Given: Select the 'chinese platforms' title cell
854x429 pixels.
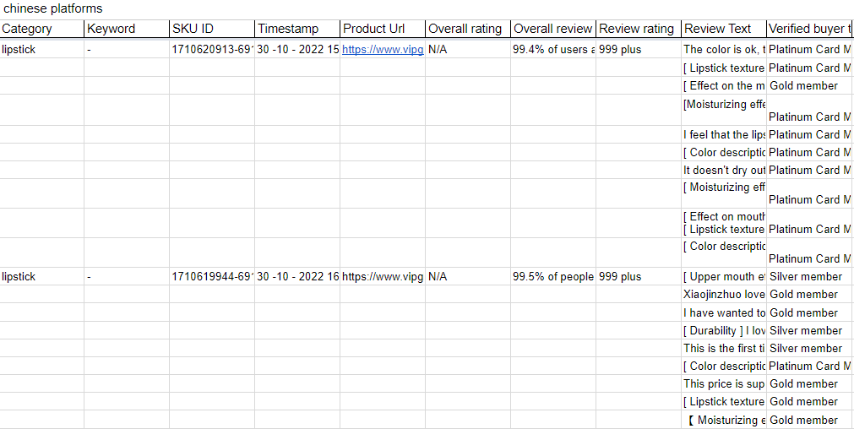Looking at the screenshot, I should coord(52,8).
